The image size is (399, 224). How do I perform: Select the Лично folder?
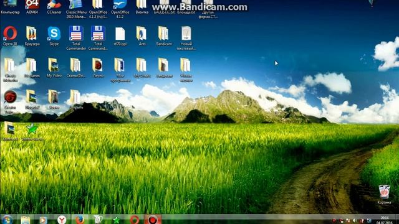98,68
